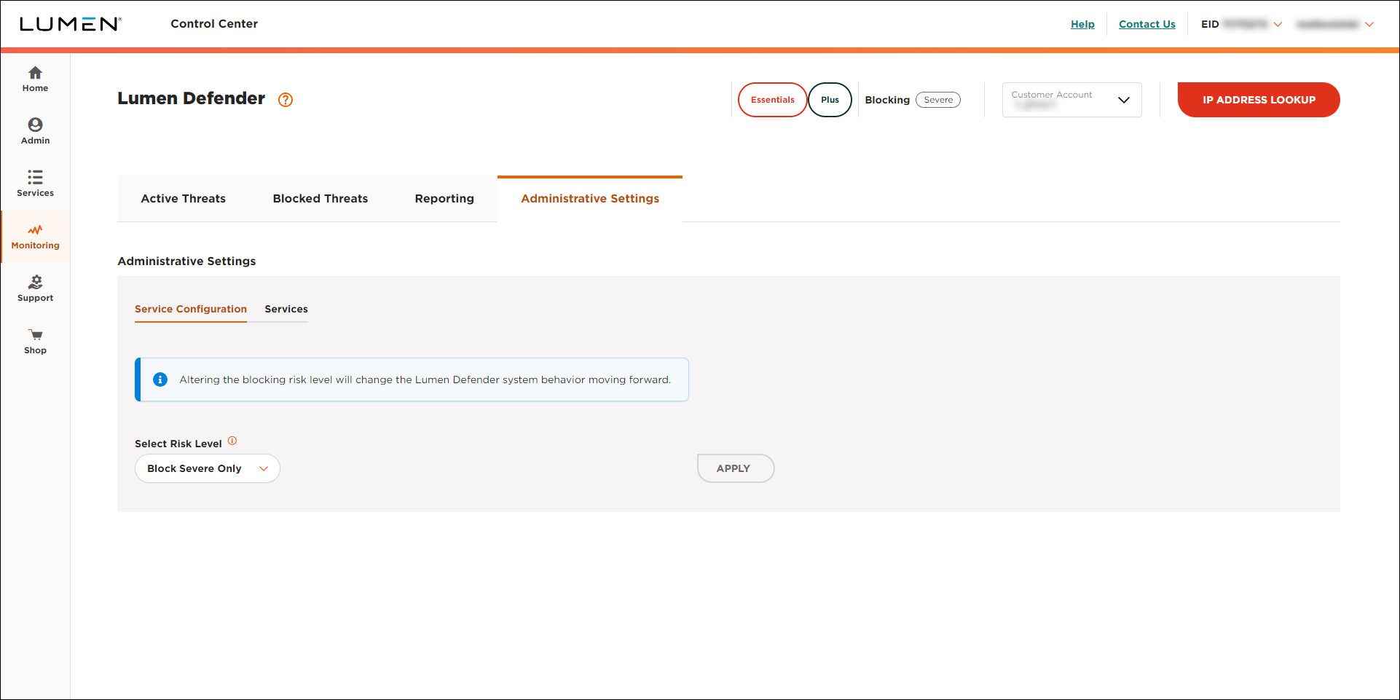The image size is (1400, 700).
Task: Open the Reporting tab
Action: [x=444, y=198]
